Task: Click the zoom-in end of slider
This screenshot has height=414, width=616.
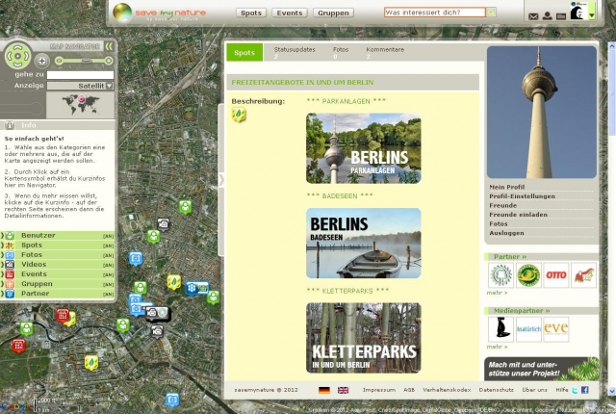Action: click(109, 61)
